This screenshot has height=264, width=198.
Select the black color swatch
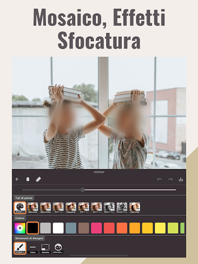coord(32,228)
